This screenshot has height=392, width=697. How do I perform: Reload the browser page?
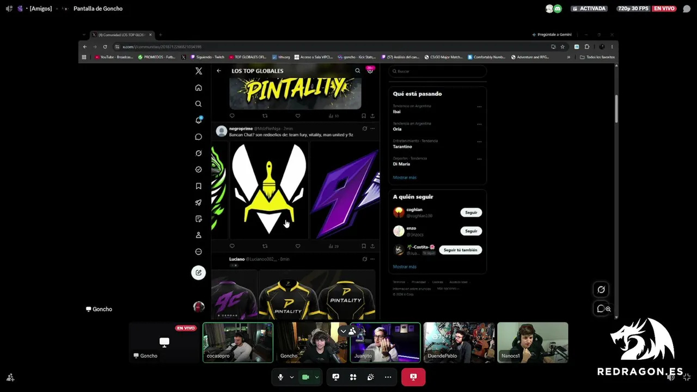[105, 47]
